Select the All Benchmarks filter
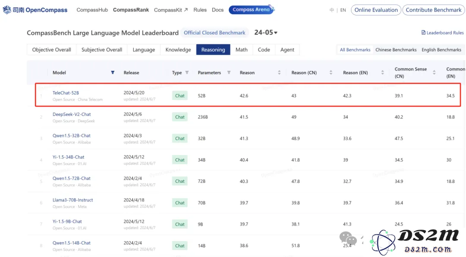This screenshot has height=257, width=466. coord(355,50)
